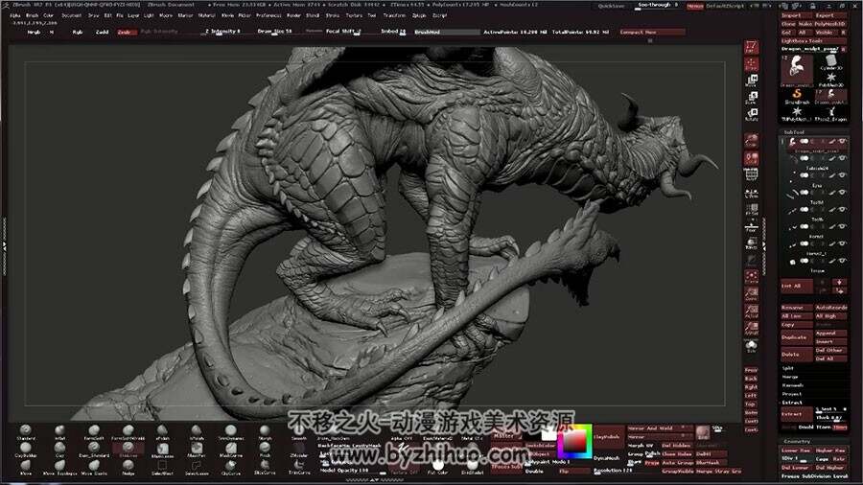863x485 pixels.
Task: Toggle the Rgb paint mode
Action: click(x=78, y=32)
